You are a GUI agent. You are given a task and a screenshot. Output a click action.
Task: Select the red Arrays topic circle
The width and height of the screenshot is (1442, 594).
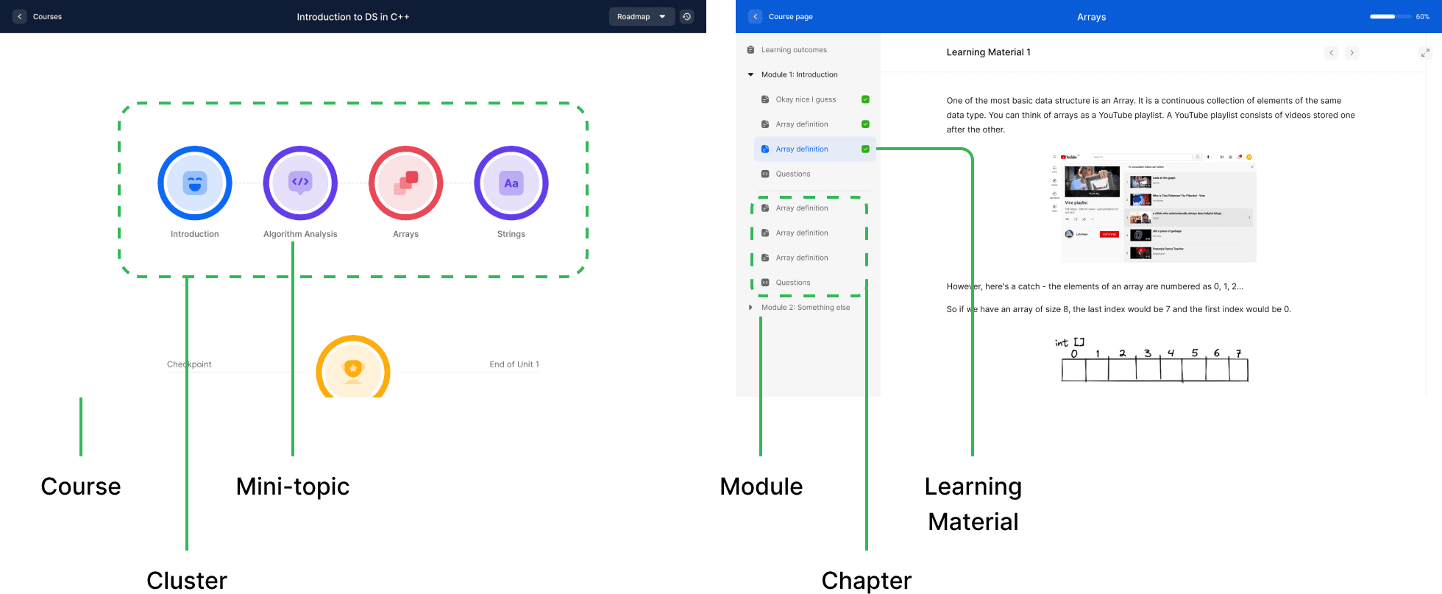[406, 183]
